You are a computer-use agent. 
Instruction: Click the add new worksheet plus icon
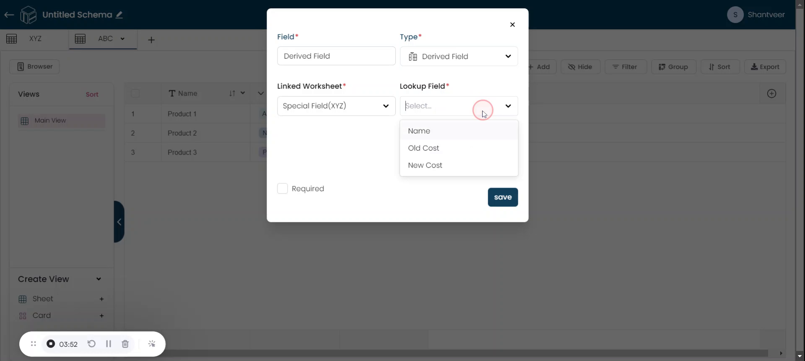(x=151, y=40)
